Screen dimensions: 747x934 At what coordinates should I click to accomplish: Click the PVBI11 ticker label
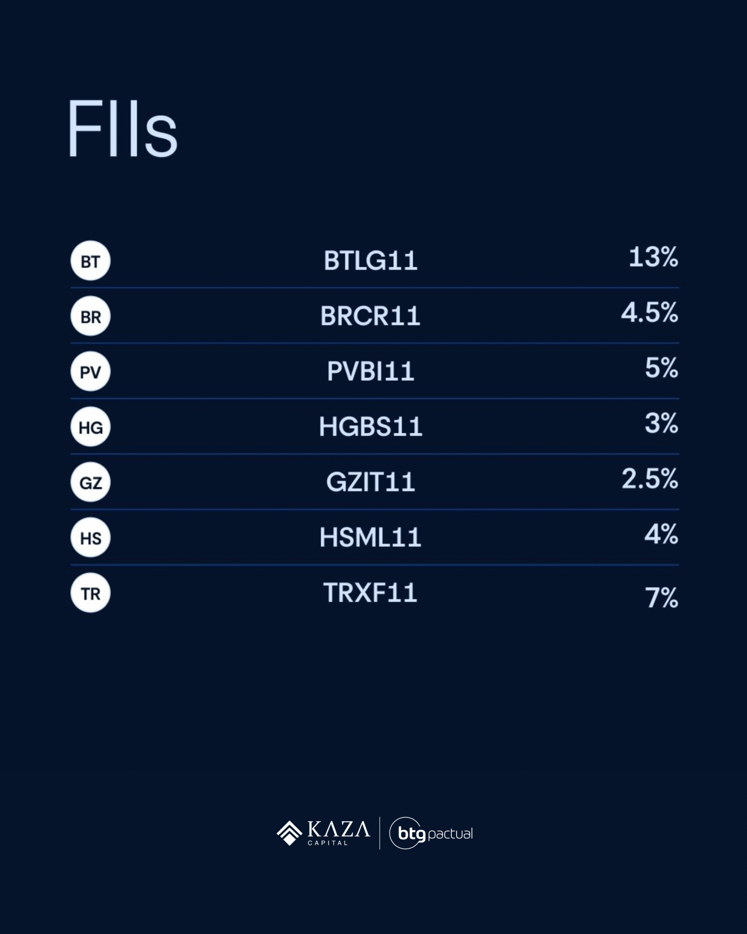point(371,371)
